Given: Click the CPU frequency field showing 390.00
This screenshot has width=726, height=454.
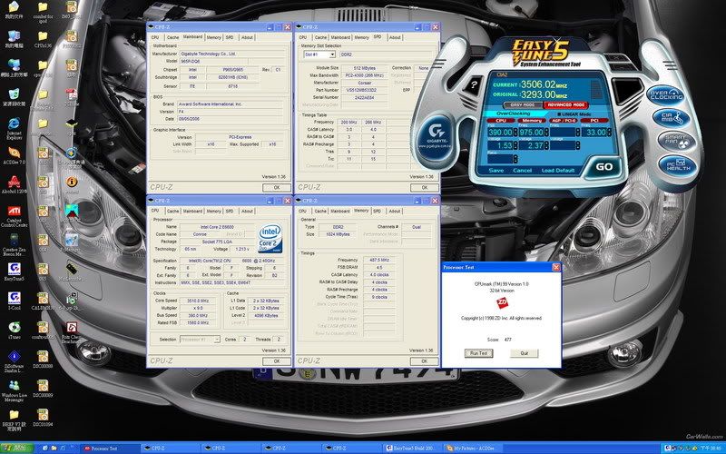Looking at the screenshot, I should point(500,133).
